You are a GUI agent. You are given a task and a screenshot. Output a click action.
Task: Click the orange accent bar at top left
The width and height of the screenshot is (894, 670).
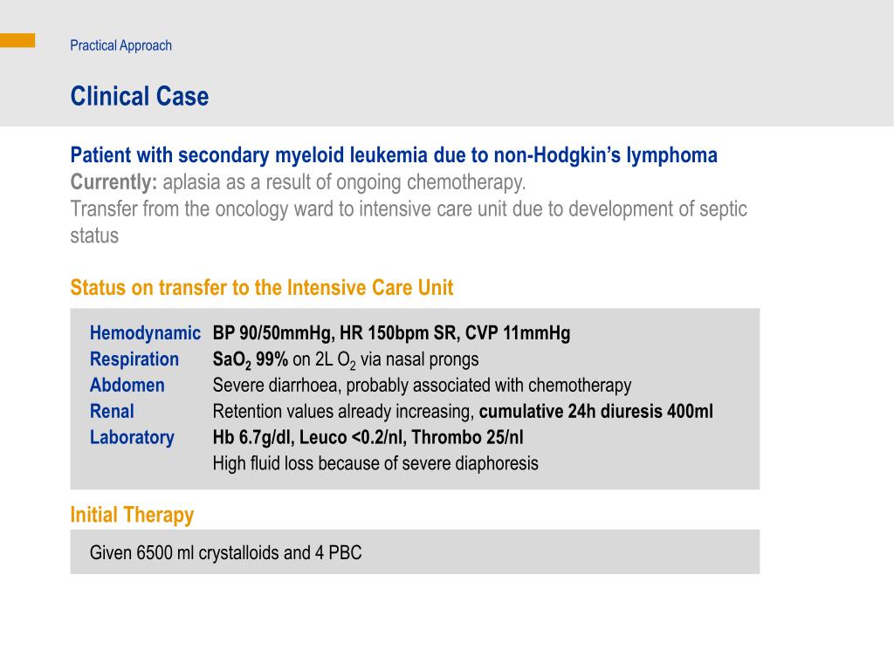click(17, 40)
